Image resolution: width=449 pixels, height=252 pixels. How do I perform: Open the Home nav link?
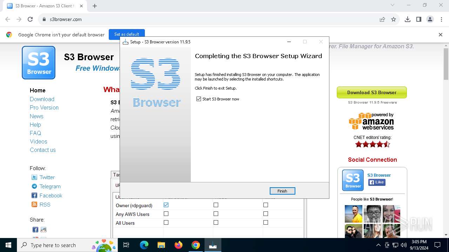[38, 90]
